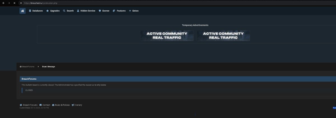Open the right Active Community advertisement banner
The width and height of the screenshot is (336, 118).
[223, 36]
